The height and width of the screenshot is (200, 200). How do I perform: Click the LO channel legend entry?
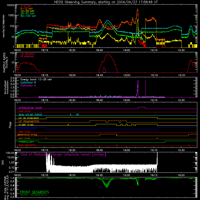(x=27, y=54)
